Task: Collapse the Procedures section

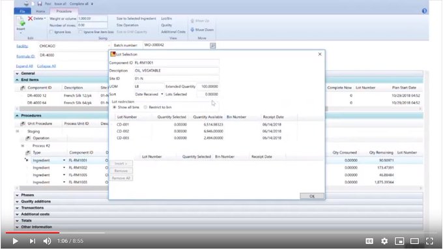Action: [17, 115]
